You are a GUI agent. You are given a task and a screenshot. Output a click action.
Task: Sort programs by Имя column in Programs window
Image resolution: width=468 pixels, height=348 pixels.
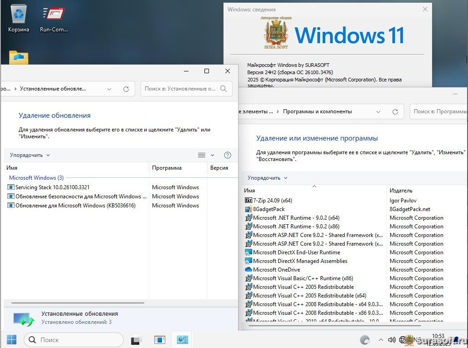314,191
